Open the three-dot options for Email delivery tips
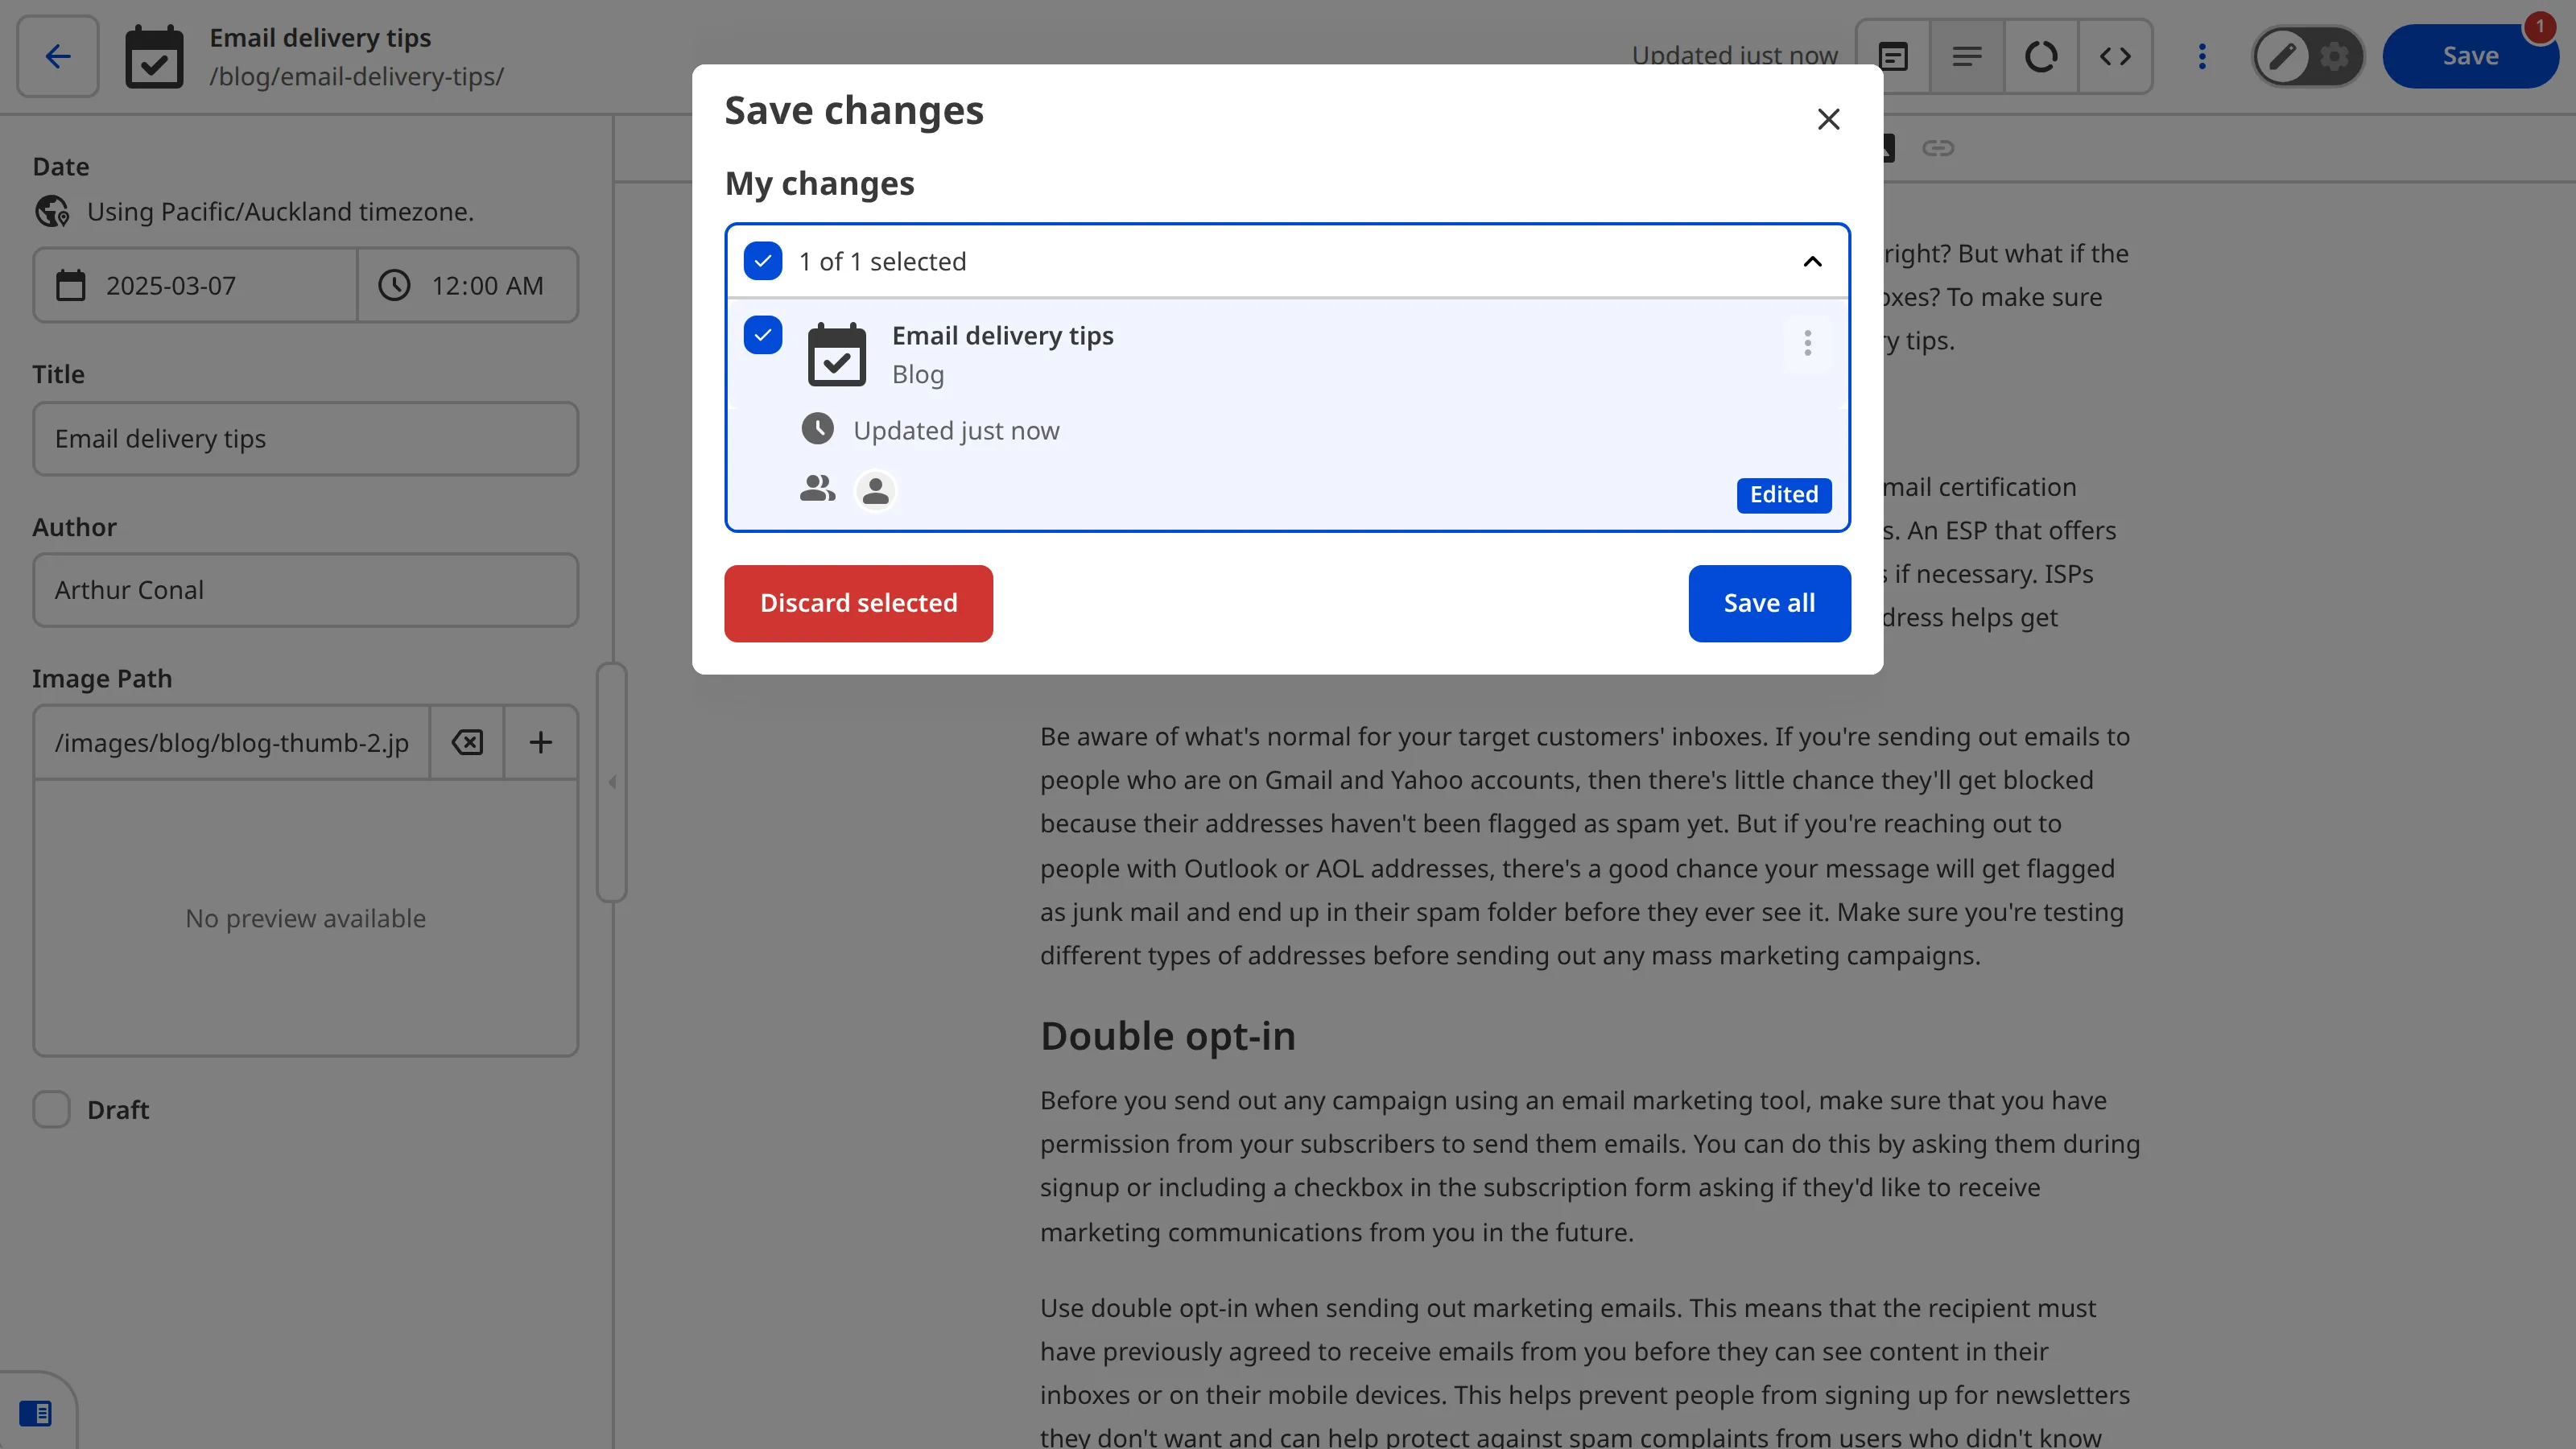Viewport: 2576px width, 1449px height. (x=1807, y=344)
